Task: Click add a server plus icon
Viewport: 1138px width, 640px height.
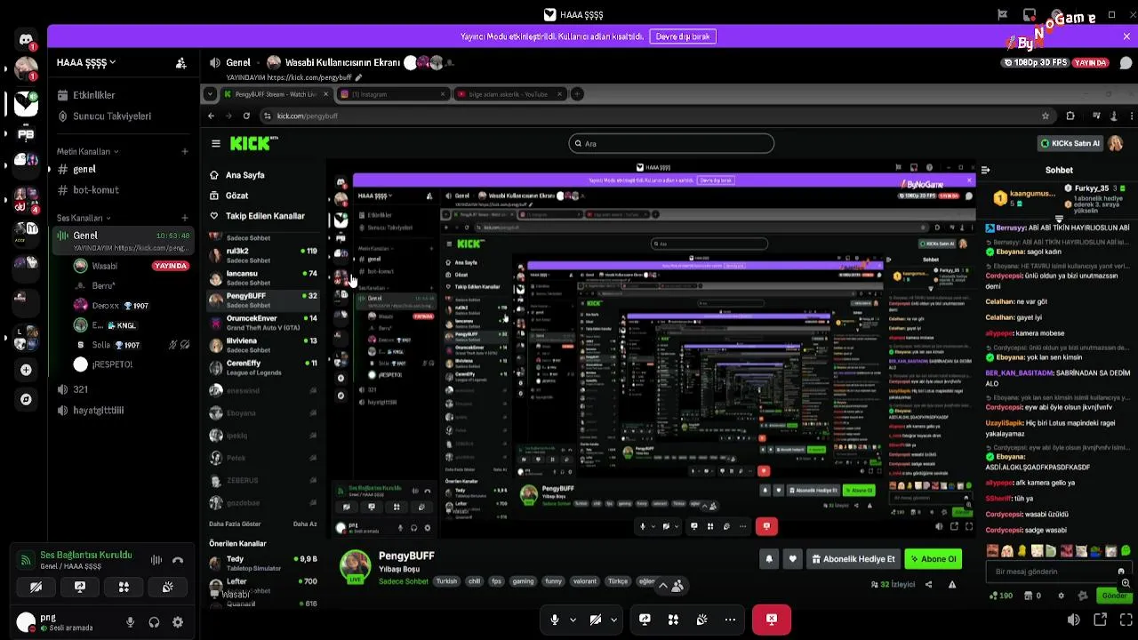Action: 26,370
